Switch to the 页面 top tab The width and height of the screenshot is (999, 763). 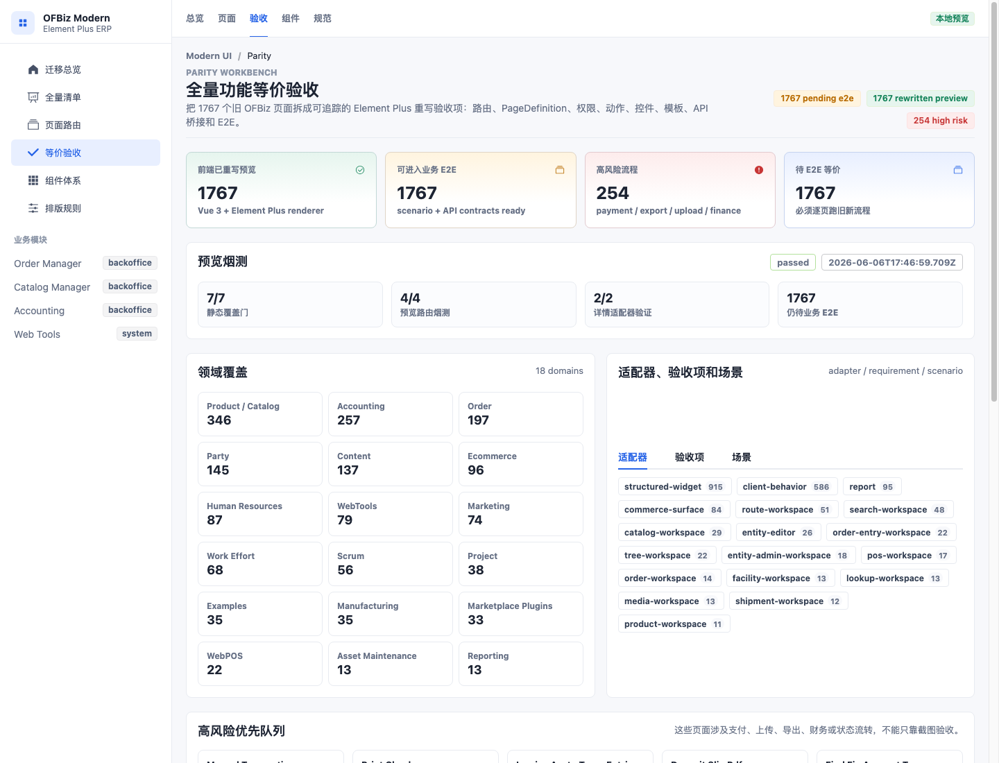(x=227, y=19)
